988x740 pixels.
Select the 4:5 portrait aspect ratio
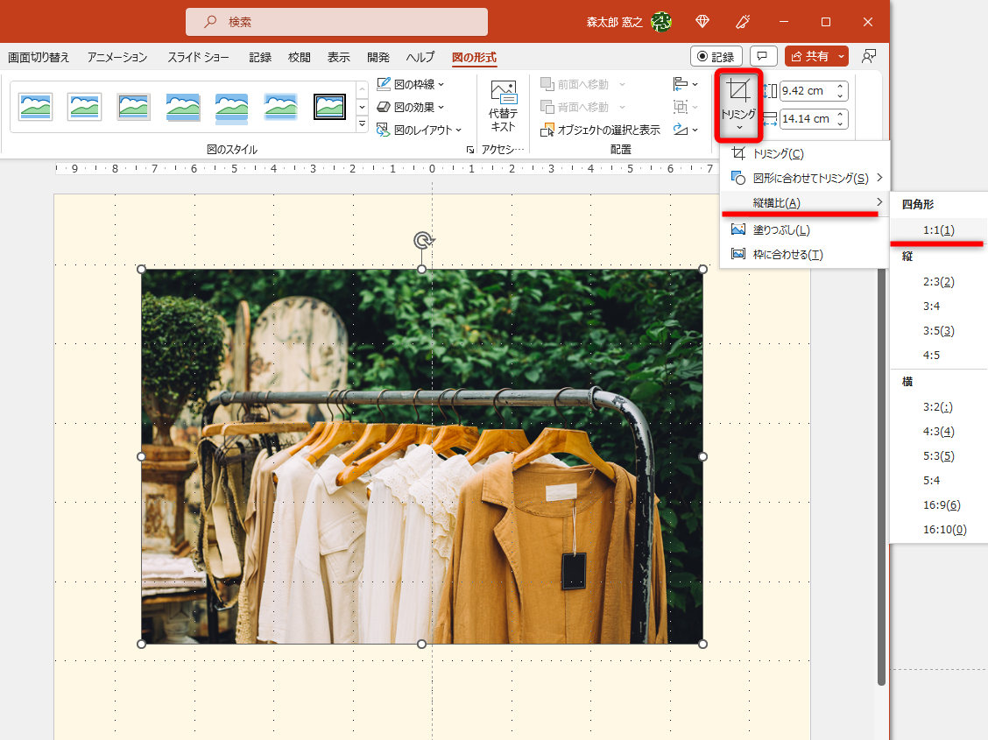pos(938,356)
